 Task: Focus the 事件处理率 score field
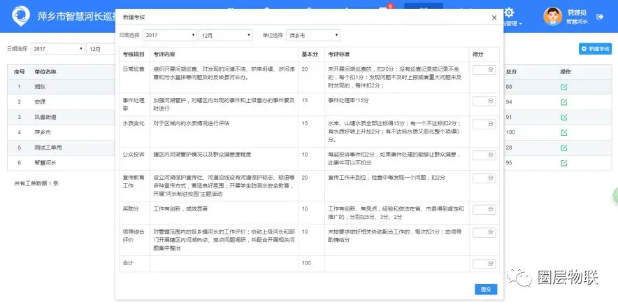click(484, 101)
